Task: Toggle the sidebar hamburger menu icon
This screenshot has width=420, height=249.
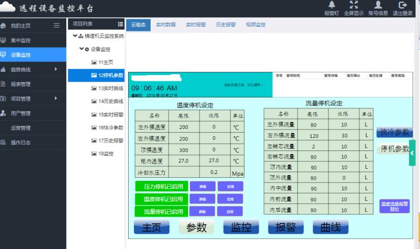Action: 57,25
